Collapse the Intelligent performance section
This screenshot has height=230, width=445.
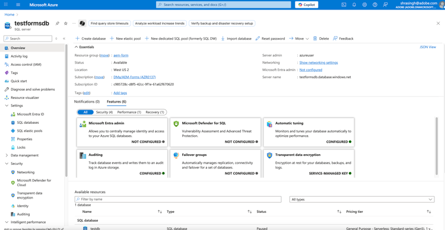[7, 222]
